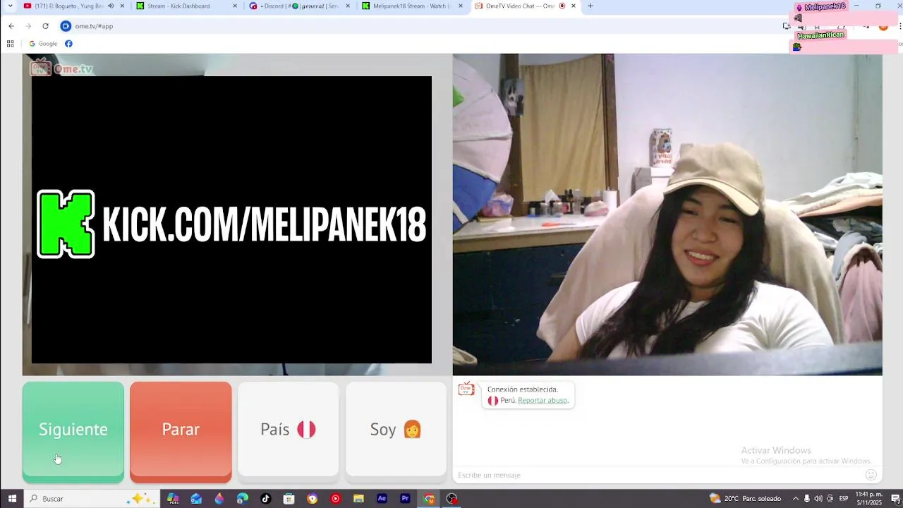The width and height of the screenshot is (903, 508).
Task: Click the microphone tray icon
Action: [x=807, y=499]
